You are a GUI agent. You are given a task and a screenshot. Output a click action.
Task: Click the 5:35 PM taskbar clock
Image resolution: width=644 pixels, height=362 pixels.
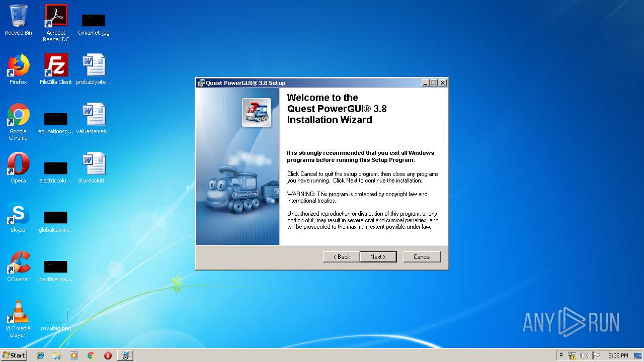pyautogui.click(x=618, y=355)
